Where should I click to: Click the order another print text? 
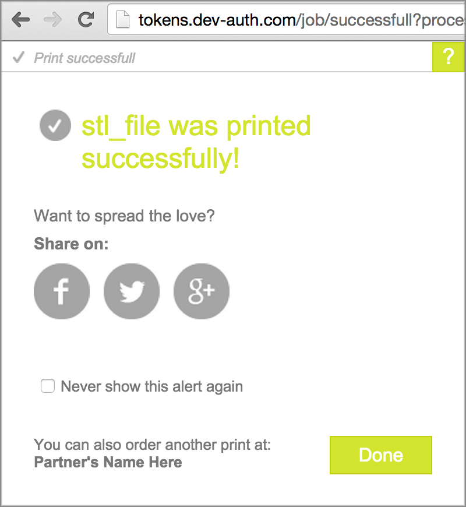coord(152,445)
